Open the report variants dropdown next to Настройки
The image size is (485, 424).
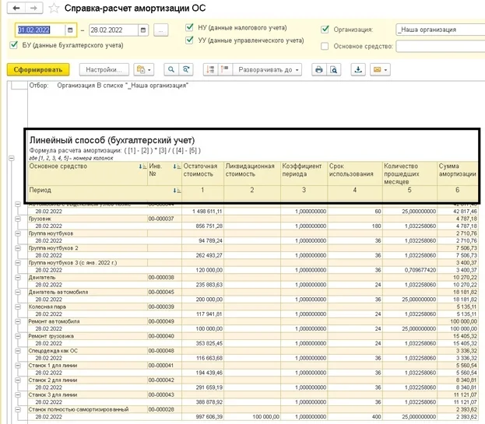(x=144, y=69)
